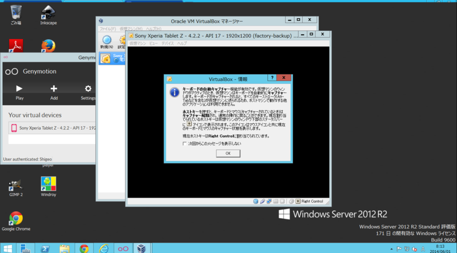
Task: Click the Sony Xperia VM window title icon
Action: 131,35
